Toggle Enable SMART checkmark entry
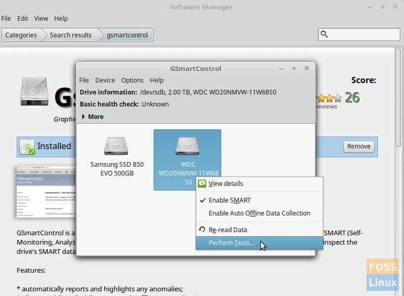The image size is (404, 296). (x=259, y=200)
